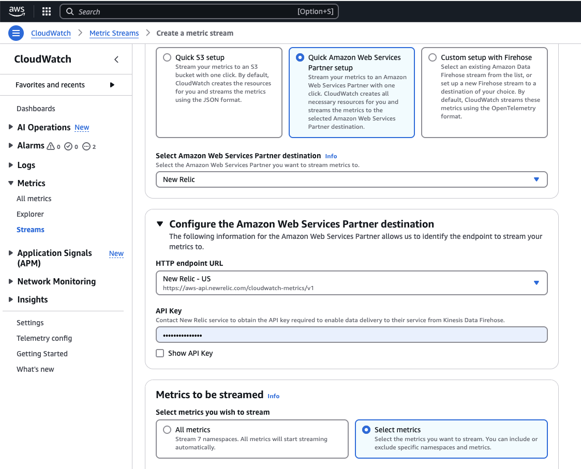
Task: Open the AWS services grid menu
Action: click(46, 11)
